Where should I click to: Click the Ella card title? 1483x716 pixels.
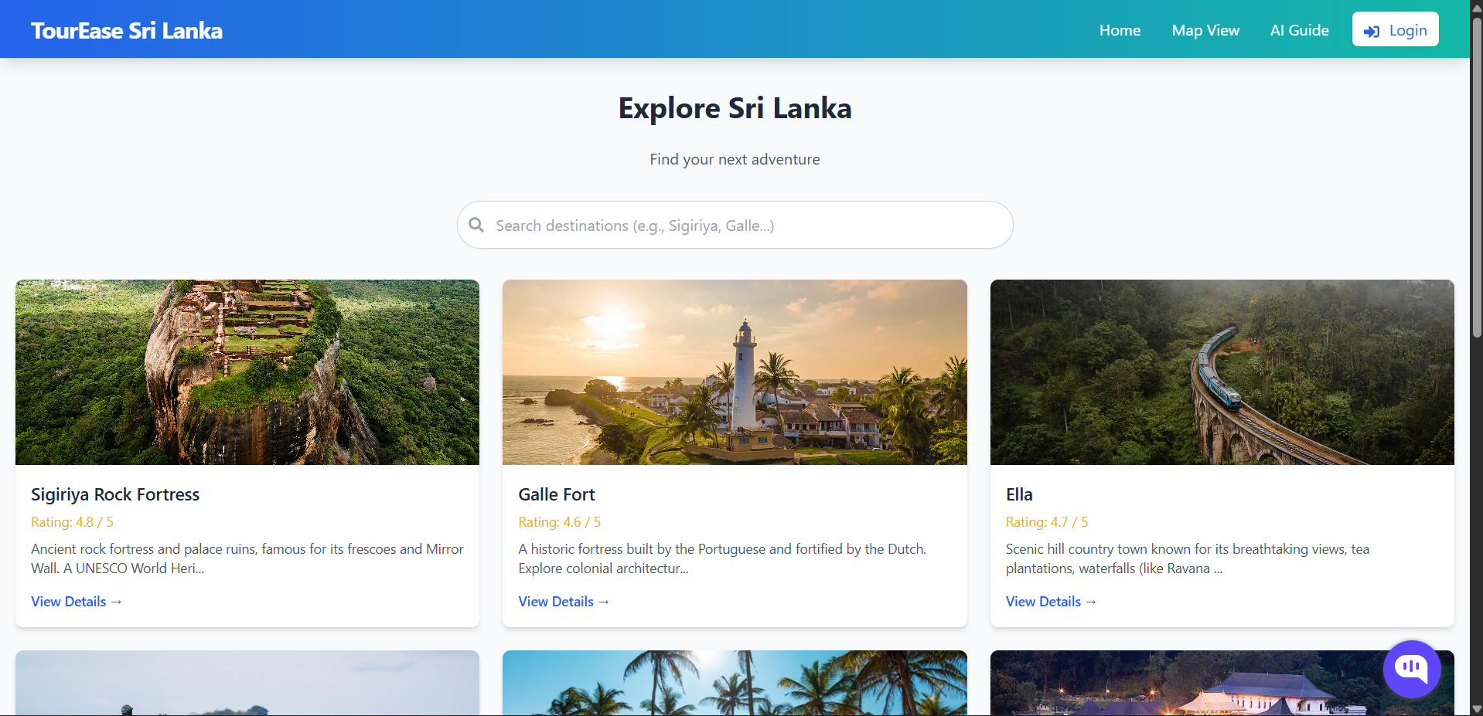(x=1018, y=494)
